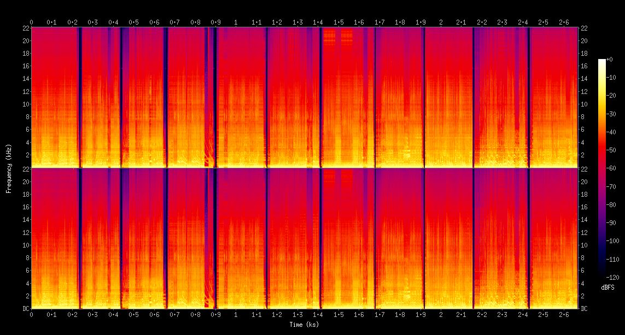Click the "DC" label at the bottom-right corner
This screenshot has width=625, height=335.
pyautogui.click(x=585, y=309)
